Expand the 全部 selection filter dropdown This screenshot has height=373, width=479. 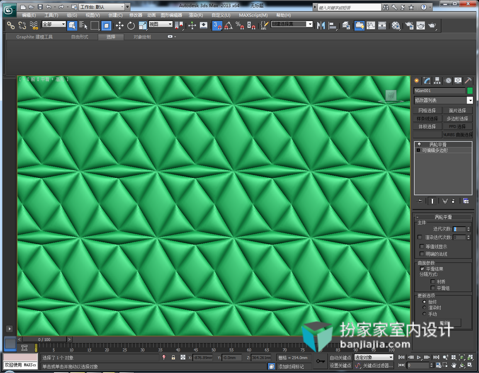tap(54, 24)
